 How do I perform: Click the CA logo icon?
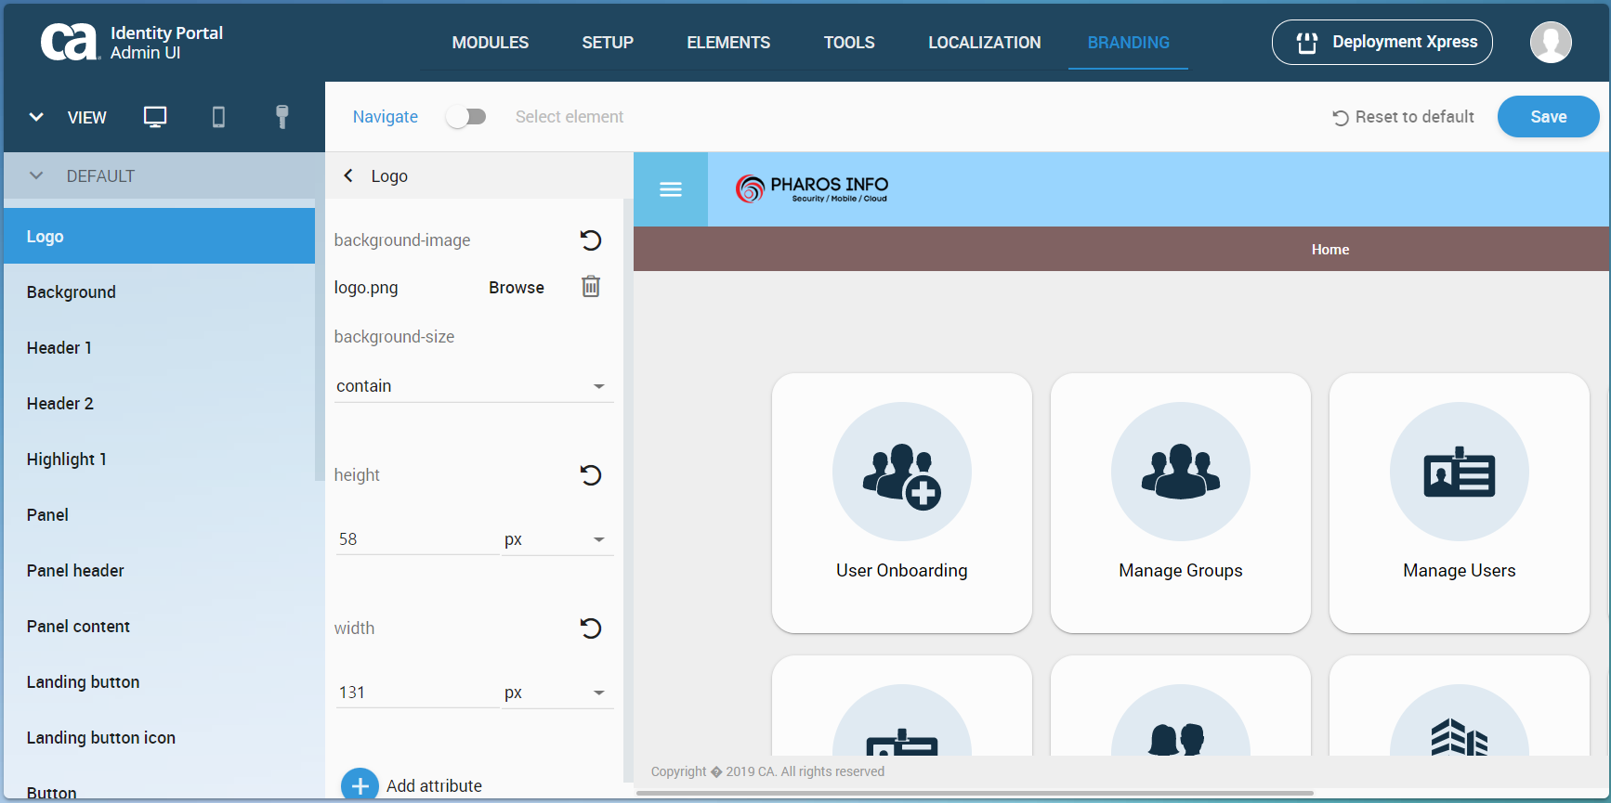coord(70,42)
